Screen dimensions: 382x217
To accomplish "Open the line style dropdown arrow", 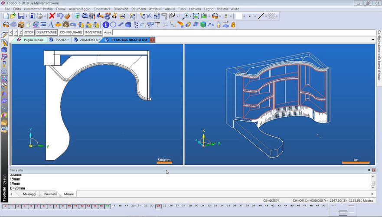I will point(266,16).
